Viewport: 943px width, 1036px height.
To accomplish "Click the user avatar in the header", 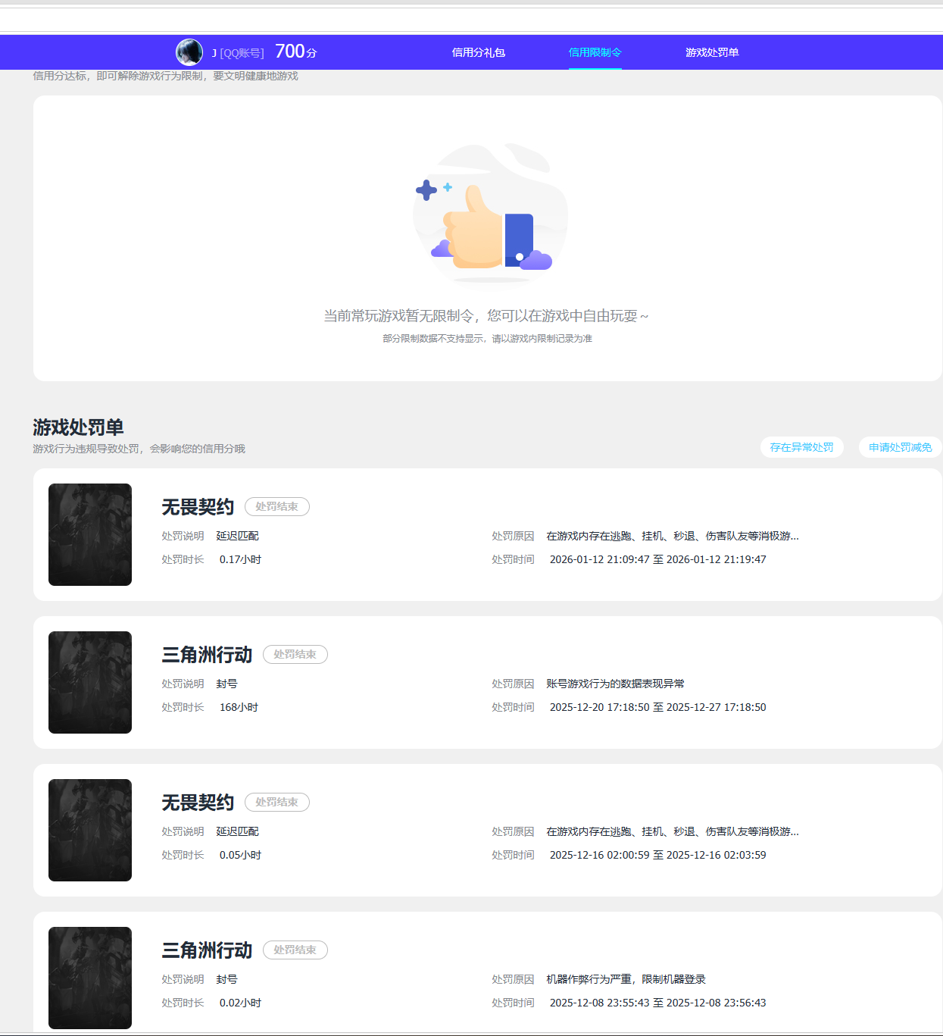I will point(189,52).
